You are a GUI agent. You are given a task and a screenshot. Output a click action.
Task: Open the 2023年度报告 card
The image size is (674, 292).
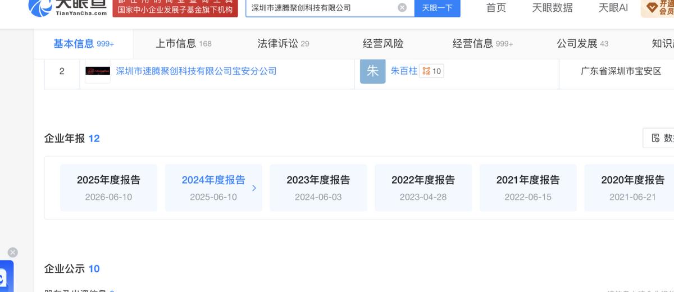coord(318,188)
